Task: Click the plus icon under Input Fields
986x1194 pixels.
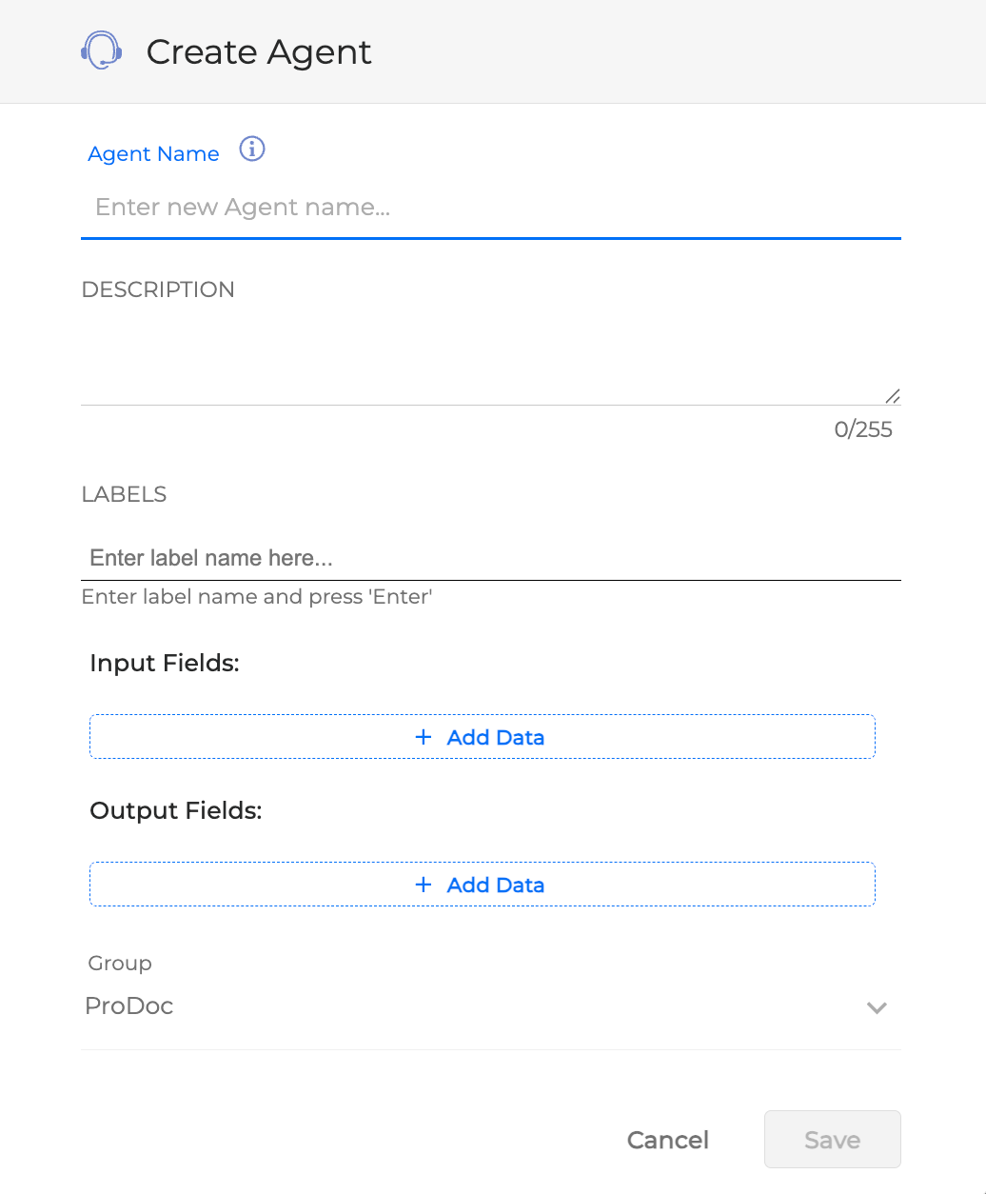Action: (x=424, y=737)
